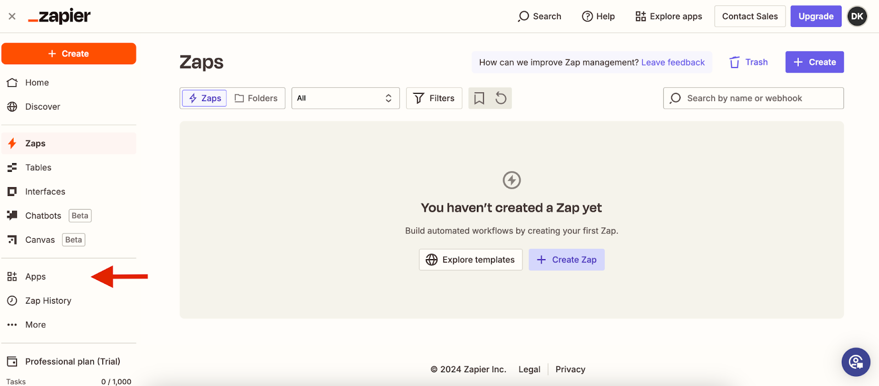Click the Help question mark icon
The height and width of the screenshot is (386, 879).
click(587, 16)
